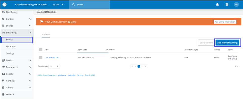Go to last page of results
The width and height of the screenshot is (243, 99).
tap(145, 66)
